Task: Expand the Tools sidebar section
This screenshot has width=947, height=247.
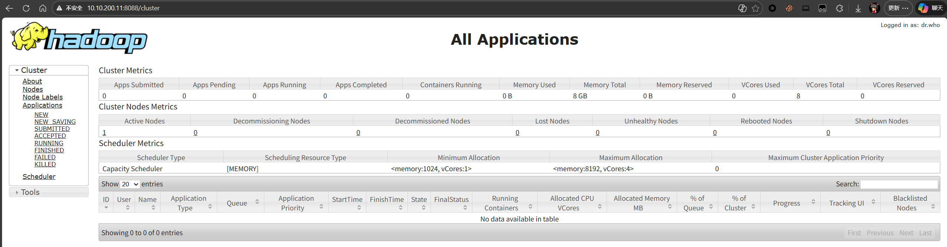Action: pyautogui.click(x=30, y=192)
